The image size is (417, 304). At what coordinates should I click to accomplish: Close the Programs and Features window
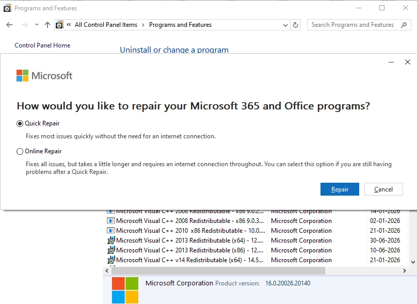pyautogui.click(x=405, y=8)
